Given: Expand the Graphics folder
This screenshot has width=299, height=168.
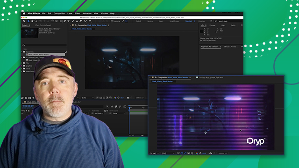Looking at the screenshot, I should [22, 66].
